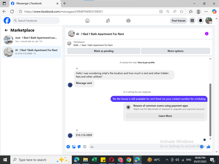Open a new browser tab

[x=64, y=3]
